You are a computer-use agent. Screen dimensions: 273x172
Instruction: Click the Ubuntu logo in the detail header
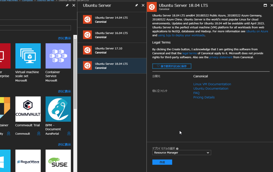tap(152, 7)
